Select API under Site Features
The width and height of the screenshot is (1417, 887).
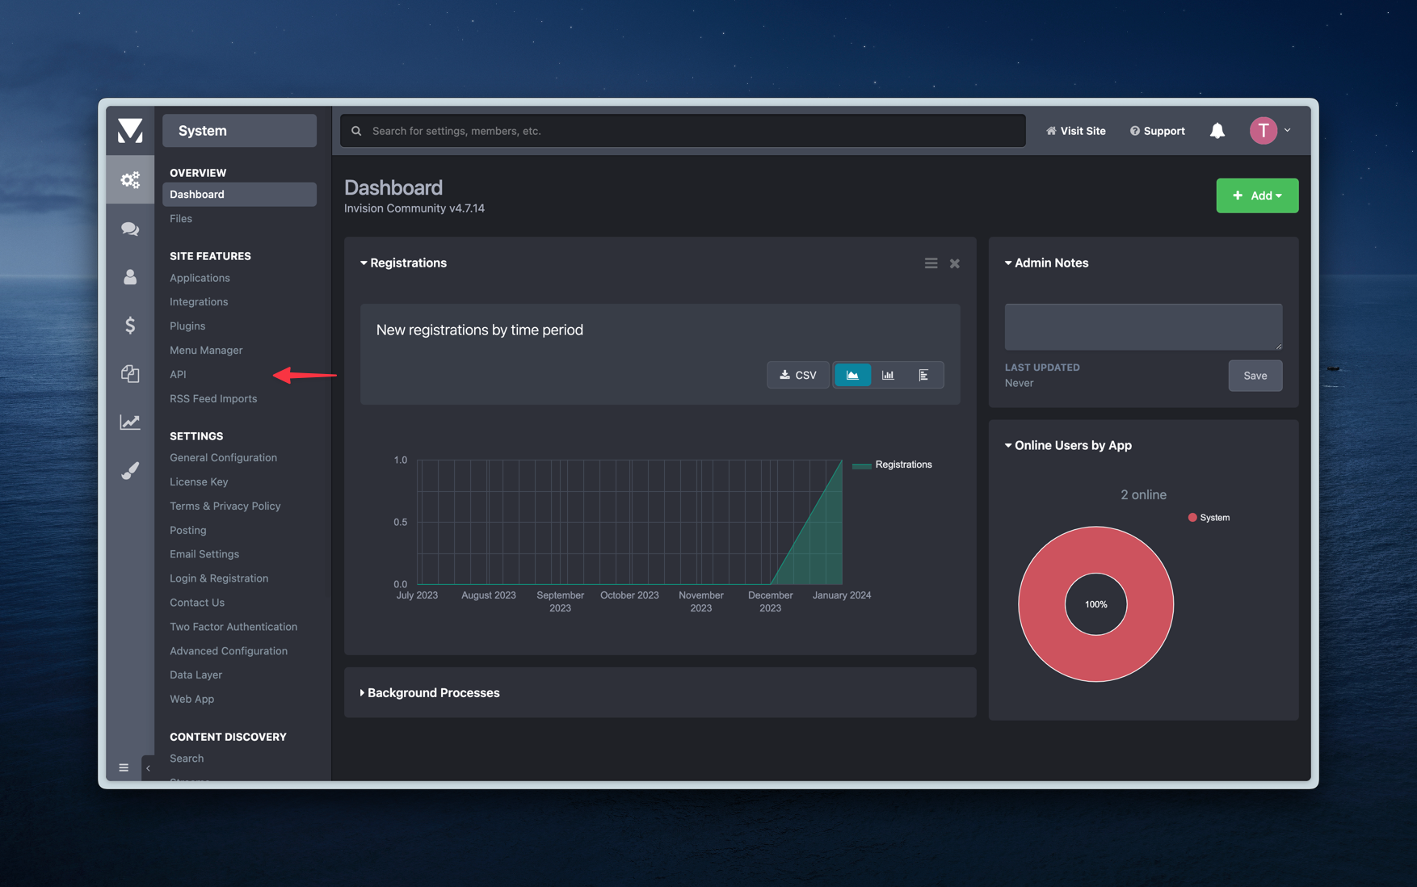177,374
